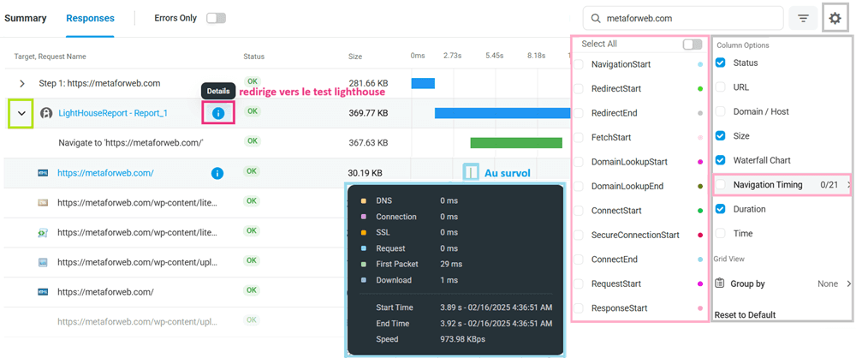Click the green Navigate waterfall bar
This screenshot has height=358, width=856.
(516, 143)
